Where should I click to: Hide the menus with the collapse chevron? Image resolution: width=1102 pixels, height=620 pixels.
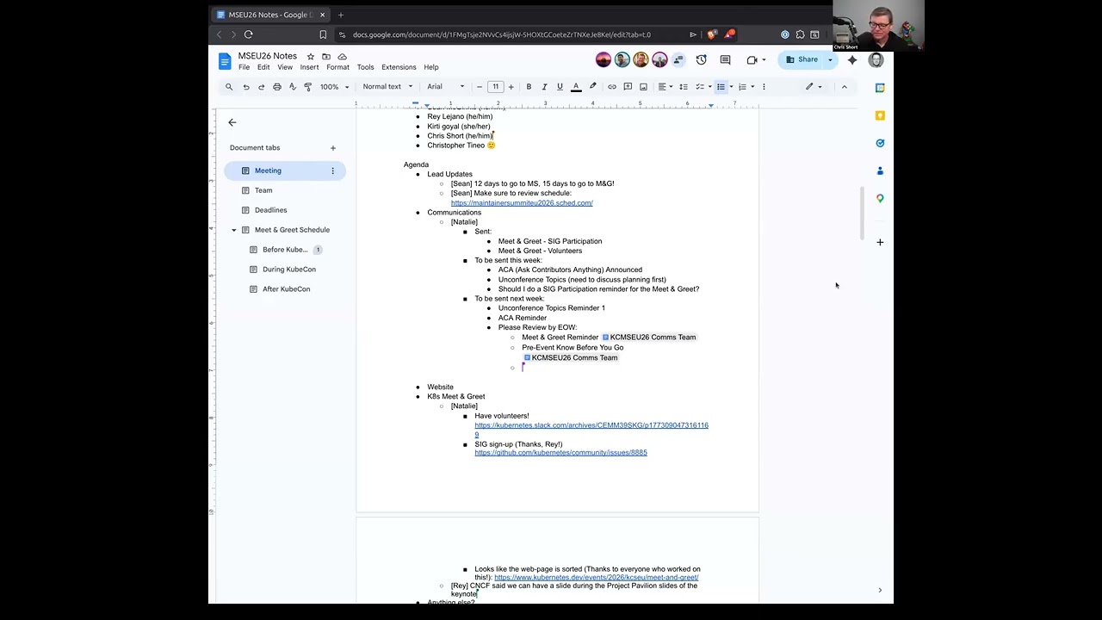click(x=844, y=87)
